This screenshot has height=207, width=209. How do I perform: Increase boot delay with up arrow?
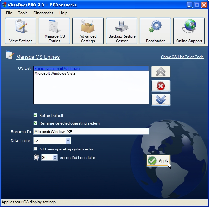click(x=55, y=156)
